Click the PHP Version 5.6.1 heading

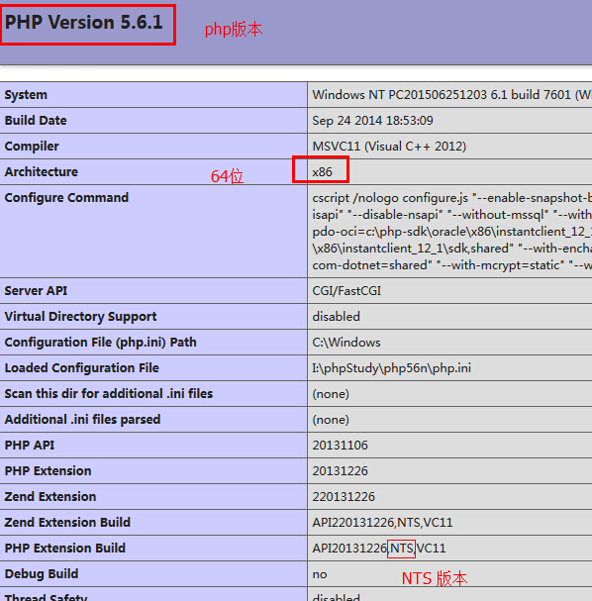84,22
